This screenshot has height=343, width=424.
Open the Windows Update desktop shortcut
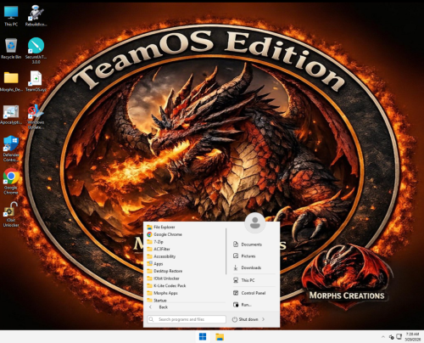click(x=36, y=116)
